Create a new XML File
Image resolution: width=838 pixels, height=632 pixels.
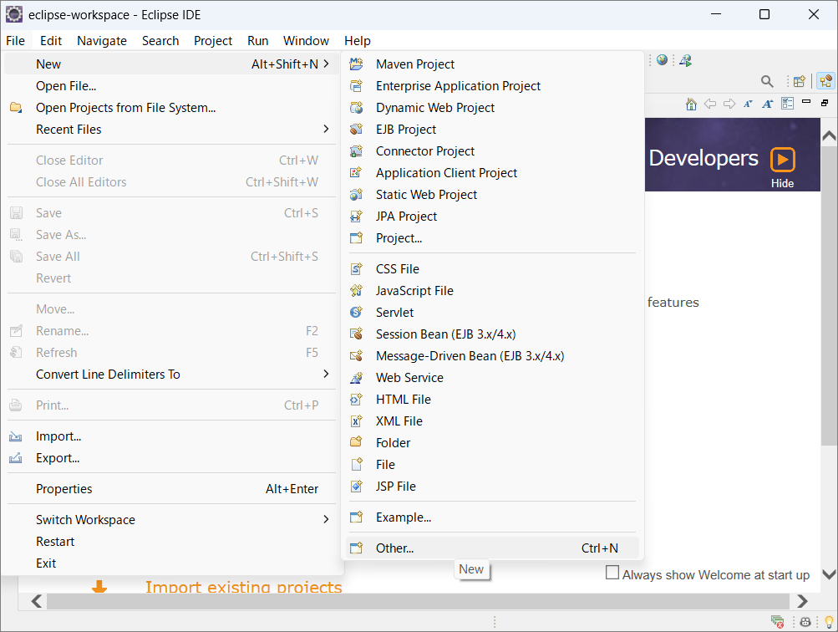(x=491, y=421)
